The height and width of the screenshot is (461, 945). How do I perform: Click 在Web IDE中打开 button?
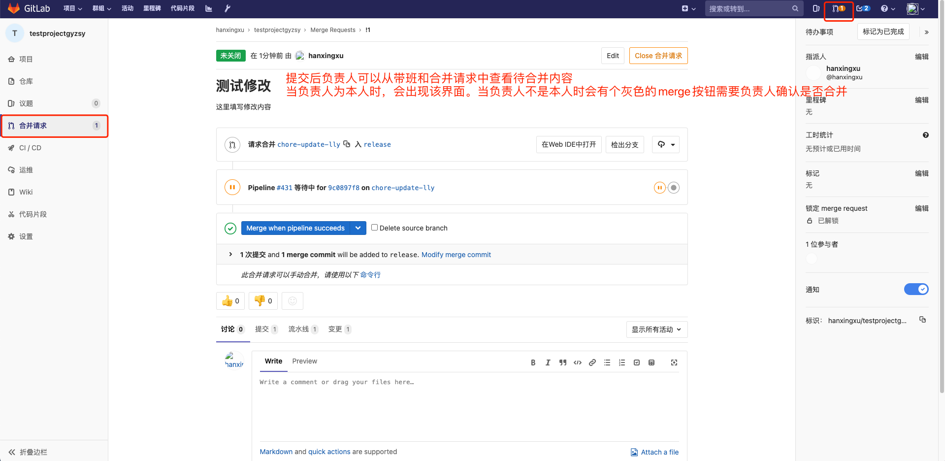click(x=569, y=144)
